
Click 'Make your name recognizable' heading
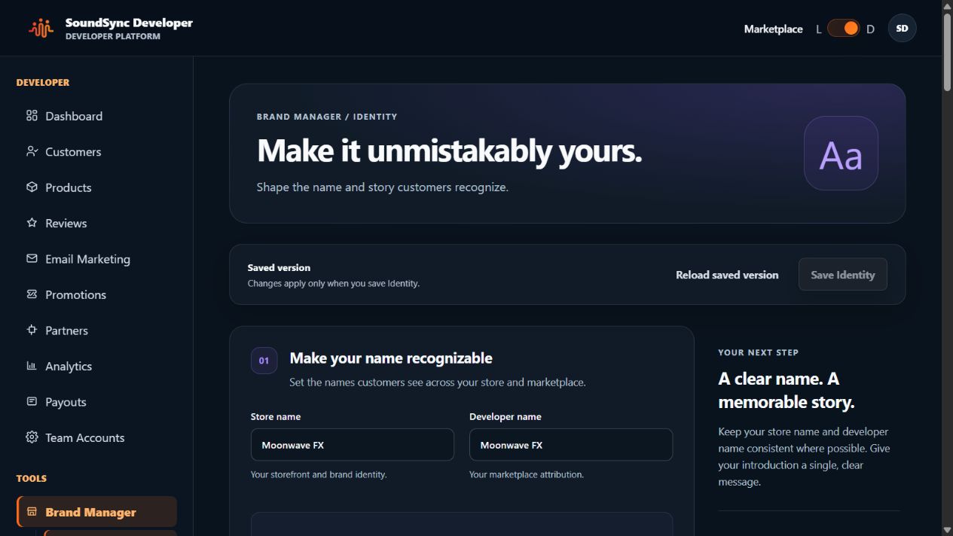391,358
